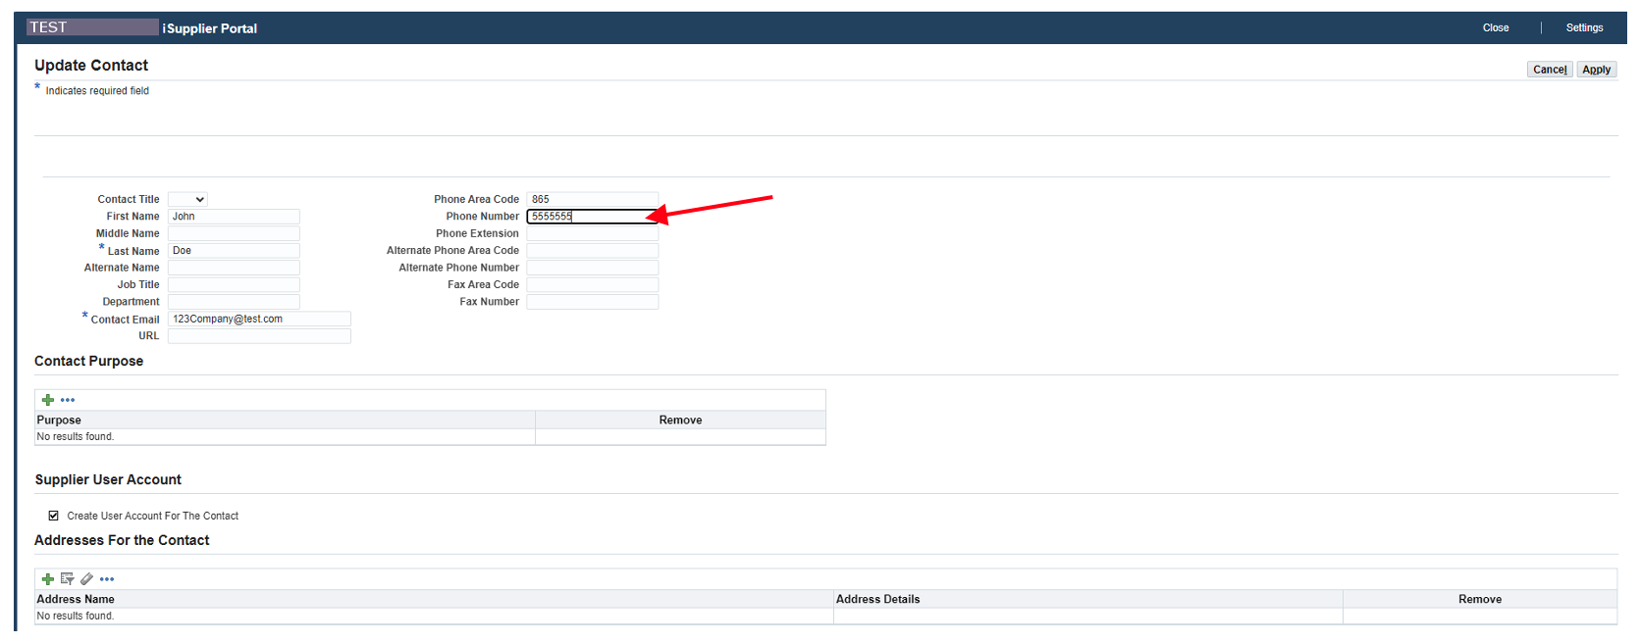Viewport: 1639px width, 643px height.
Task: Click No results found in Contact Purpose table
Action: (76, 437)
